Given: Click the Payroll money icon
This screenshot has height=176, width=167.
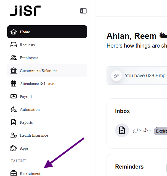Looking at the screenshot, I should (14, 97).
